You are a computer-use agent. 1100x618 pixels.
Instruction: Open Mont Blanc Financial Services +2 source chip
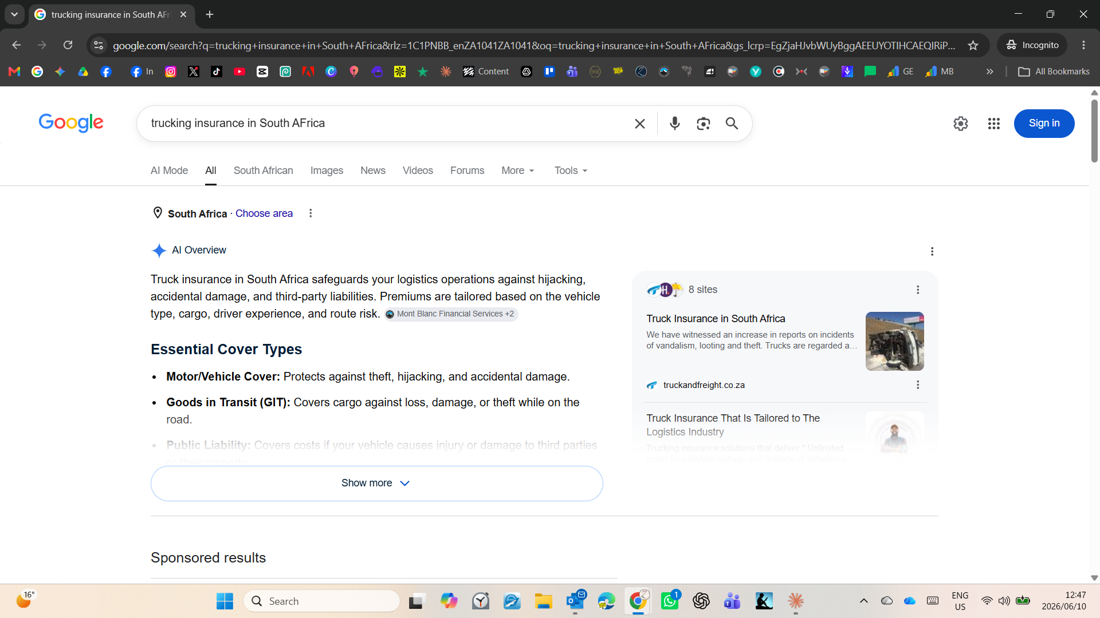pos(451,314)
